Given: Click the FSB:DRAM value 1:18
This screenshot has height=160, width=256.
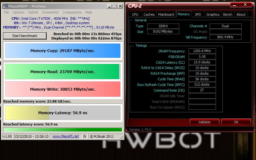Looking at the screenshot, I should click(x=202, y=56).
